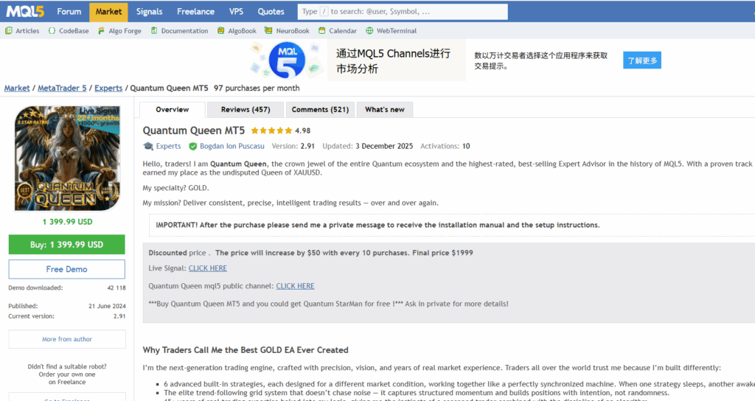Screen dimensions: 755x401
Task: Follow the Experts breadcrumb link
Action: coord(108,88)
